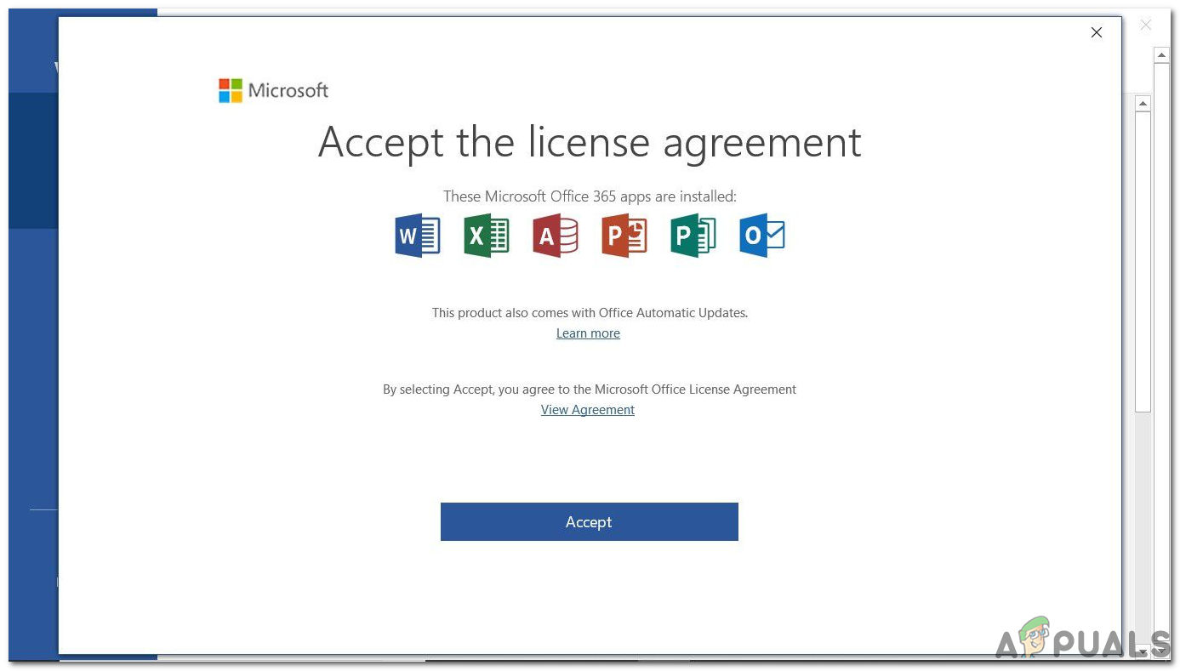Click the Microsoft Access database icon
This screenshot has height=671, width=1180.
pos(555,236)
